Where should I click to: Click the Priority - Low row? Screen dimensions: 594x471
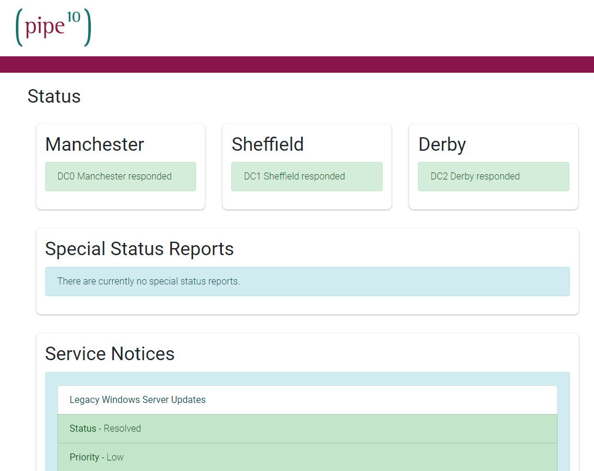[307, 457]
